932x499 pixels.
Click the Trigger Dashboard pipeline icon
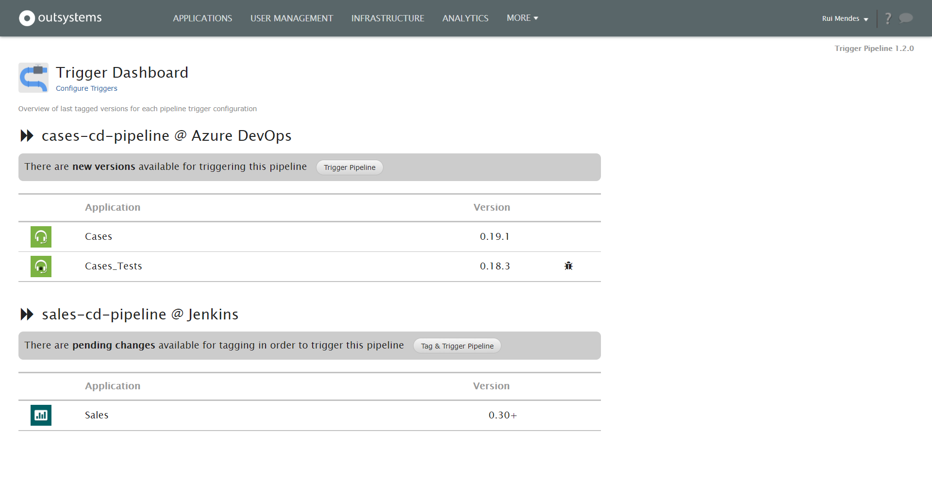click(33, 78)
